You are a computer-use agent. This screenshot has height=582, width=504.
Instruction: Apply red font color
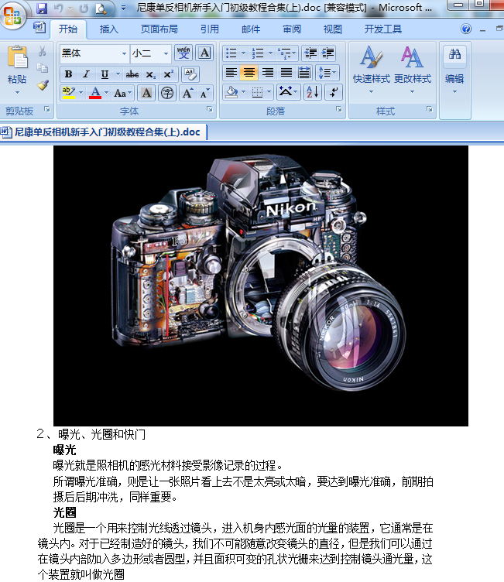[x=95, y=92]
